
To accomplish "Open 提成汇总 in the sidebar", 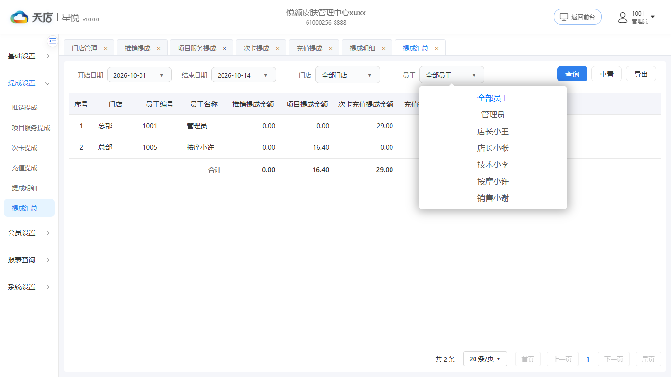I will pyautogui.click(x=29, y=208).
